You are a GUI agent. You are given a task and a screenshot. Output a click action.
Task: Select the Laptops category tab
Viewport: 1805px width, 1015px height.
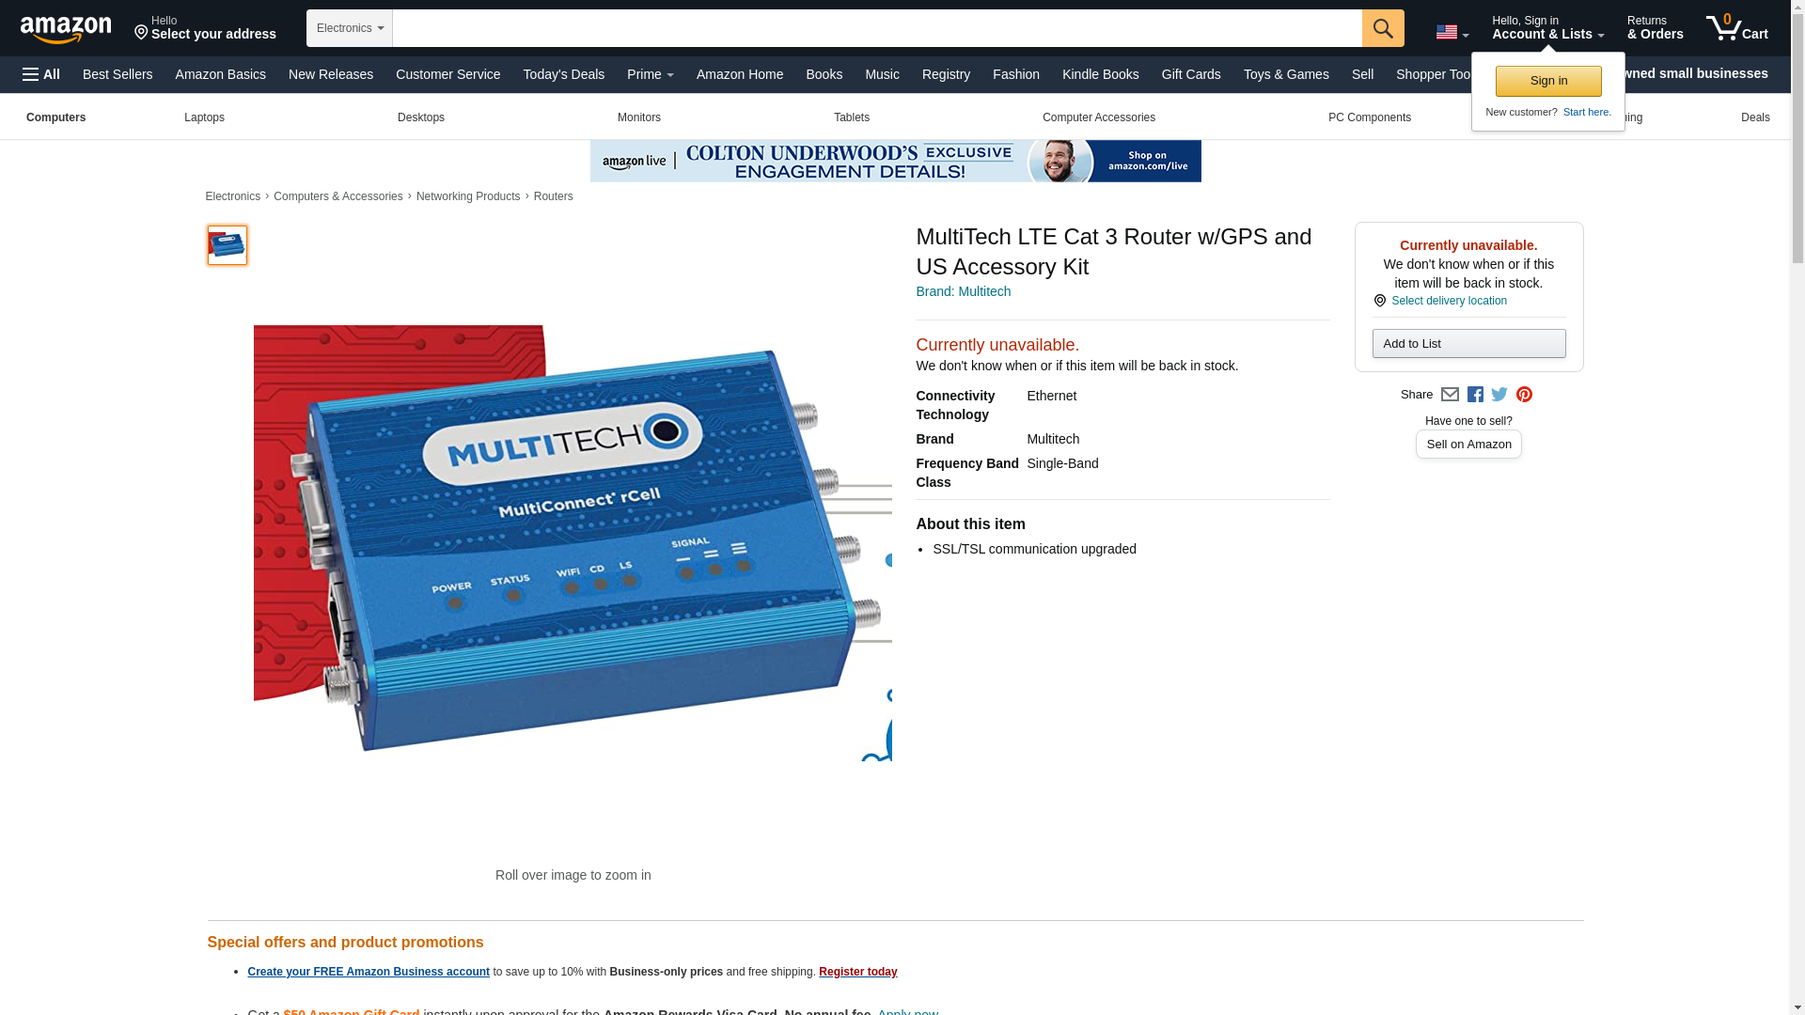point(204,117)
